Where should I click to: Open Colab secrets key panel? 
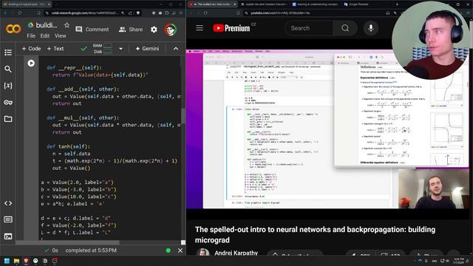[8, 103]
